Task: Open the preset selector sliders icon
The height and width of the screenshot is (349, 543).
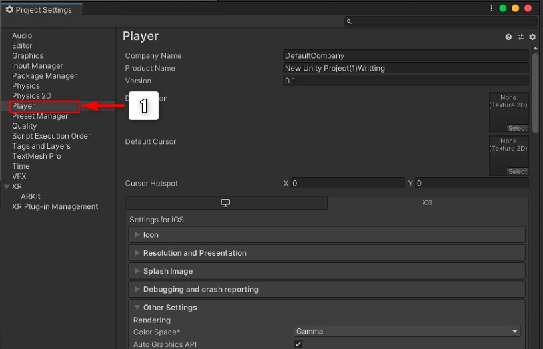Action: click(520, 37)
